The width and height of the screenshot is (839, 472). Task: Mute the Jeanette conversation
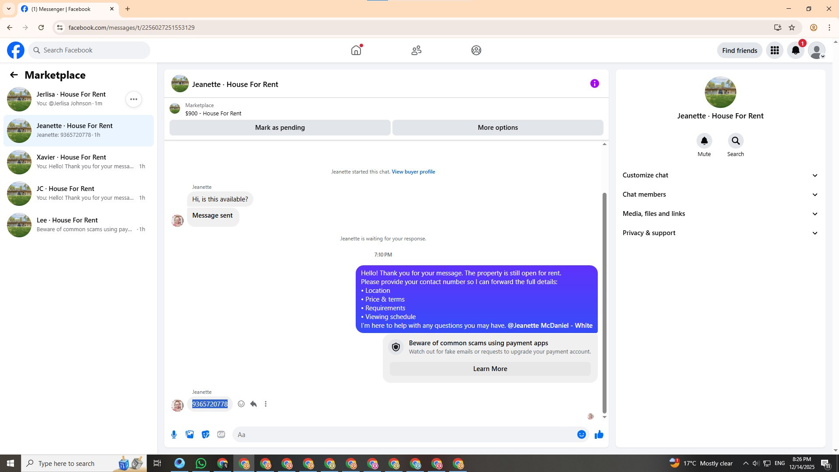click(704, 141)
